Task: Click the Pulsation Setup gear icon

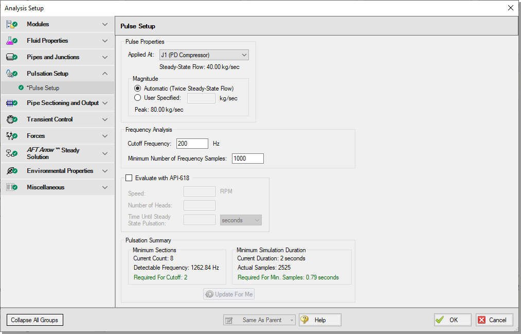Action: (12, 74)
